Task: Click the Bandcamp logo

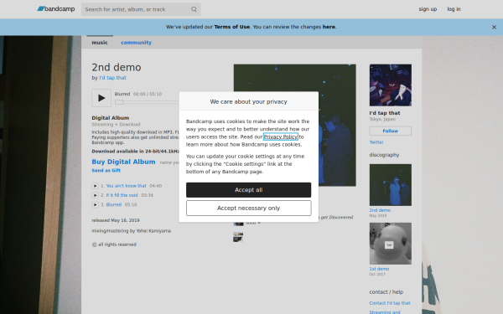Action: pyautogui.click(x=56, y=9)
